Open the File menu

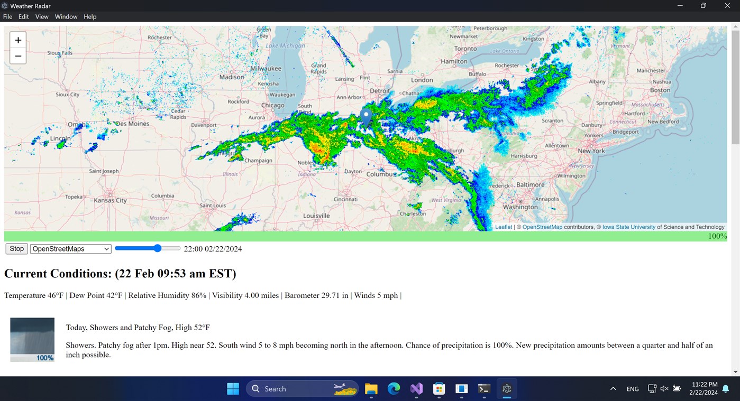(7, 16)
